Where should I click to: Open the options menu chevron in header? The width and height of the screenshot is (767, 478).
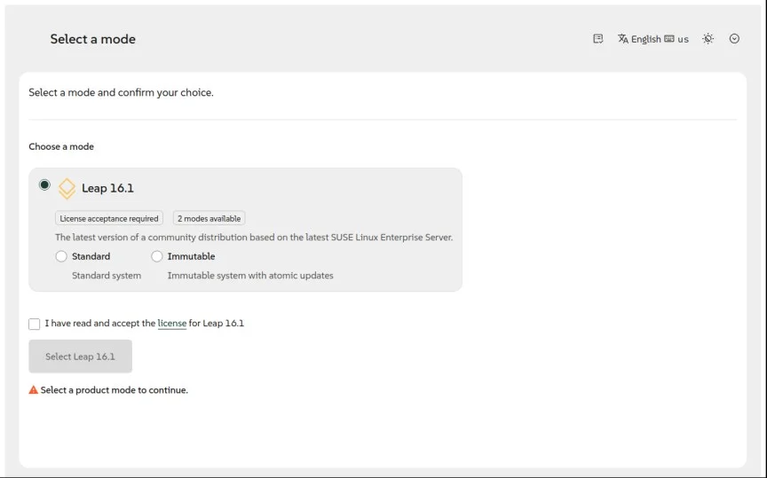pos(734,39)
